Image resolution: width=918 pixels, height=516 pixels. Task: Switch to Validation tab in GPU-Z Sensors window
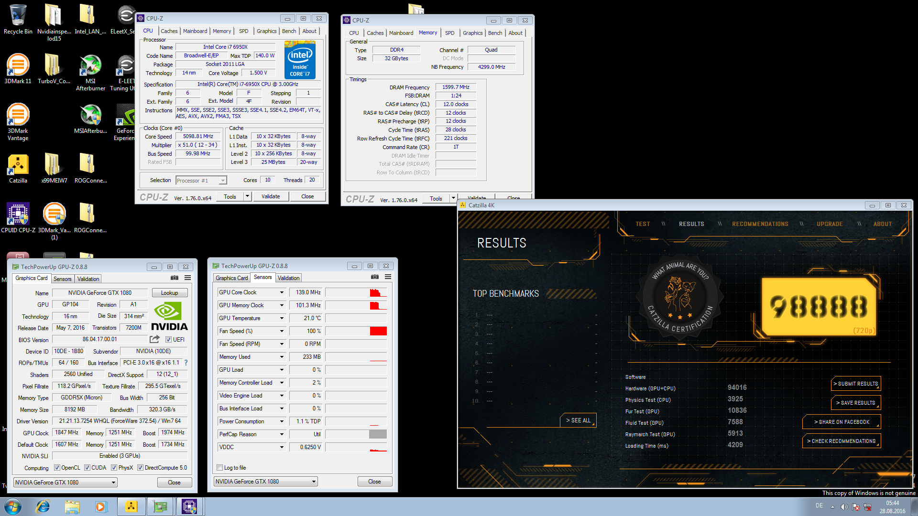pyautogui.click(x=289, y=278)
